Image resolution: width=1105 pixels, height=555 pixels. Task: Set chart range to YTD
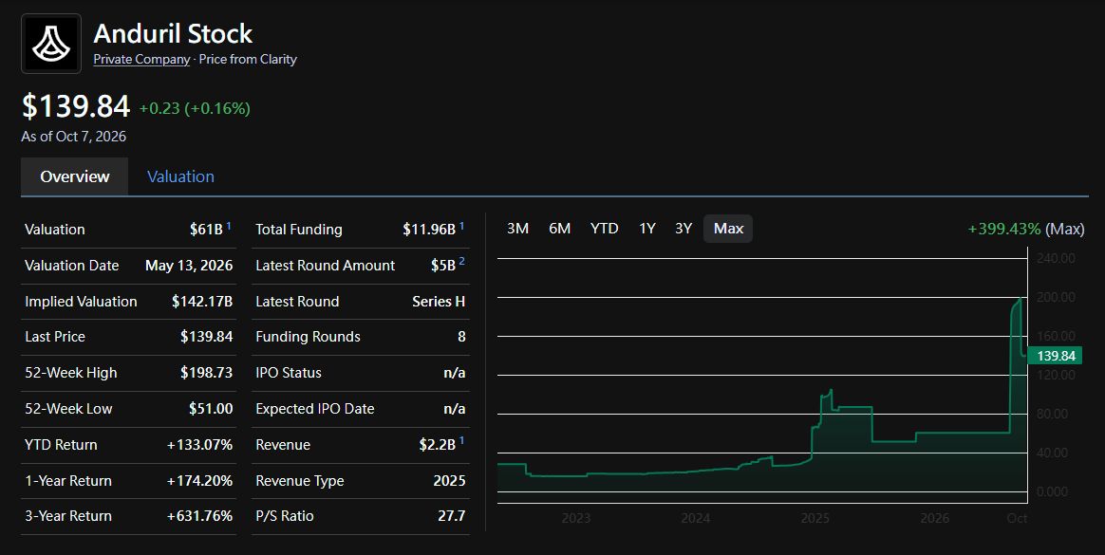click(x=604, y=229)
